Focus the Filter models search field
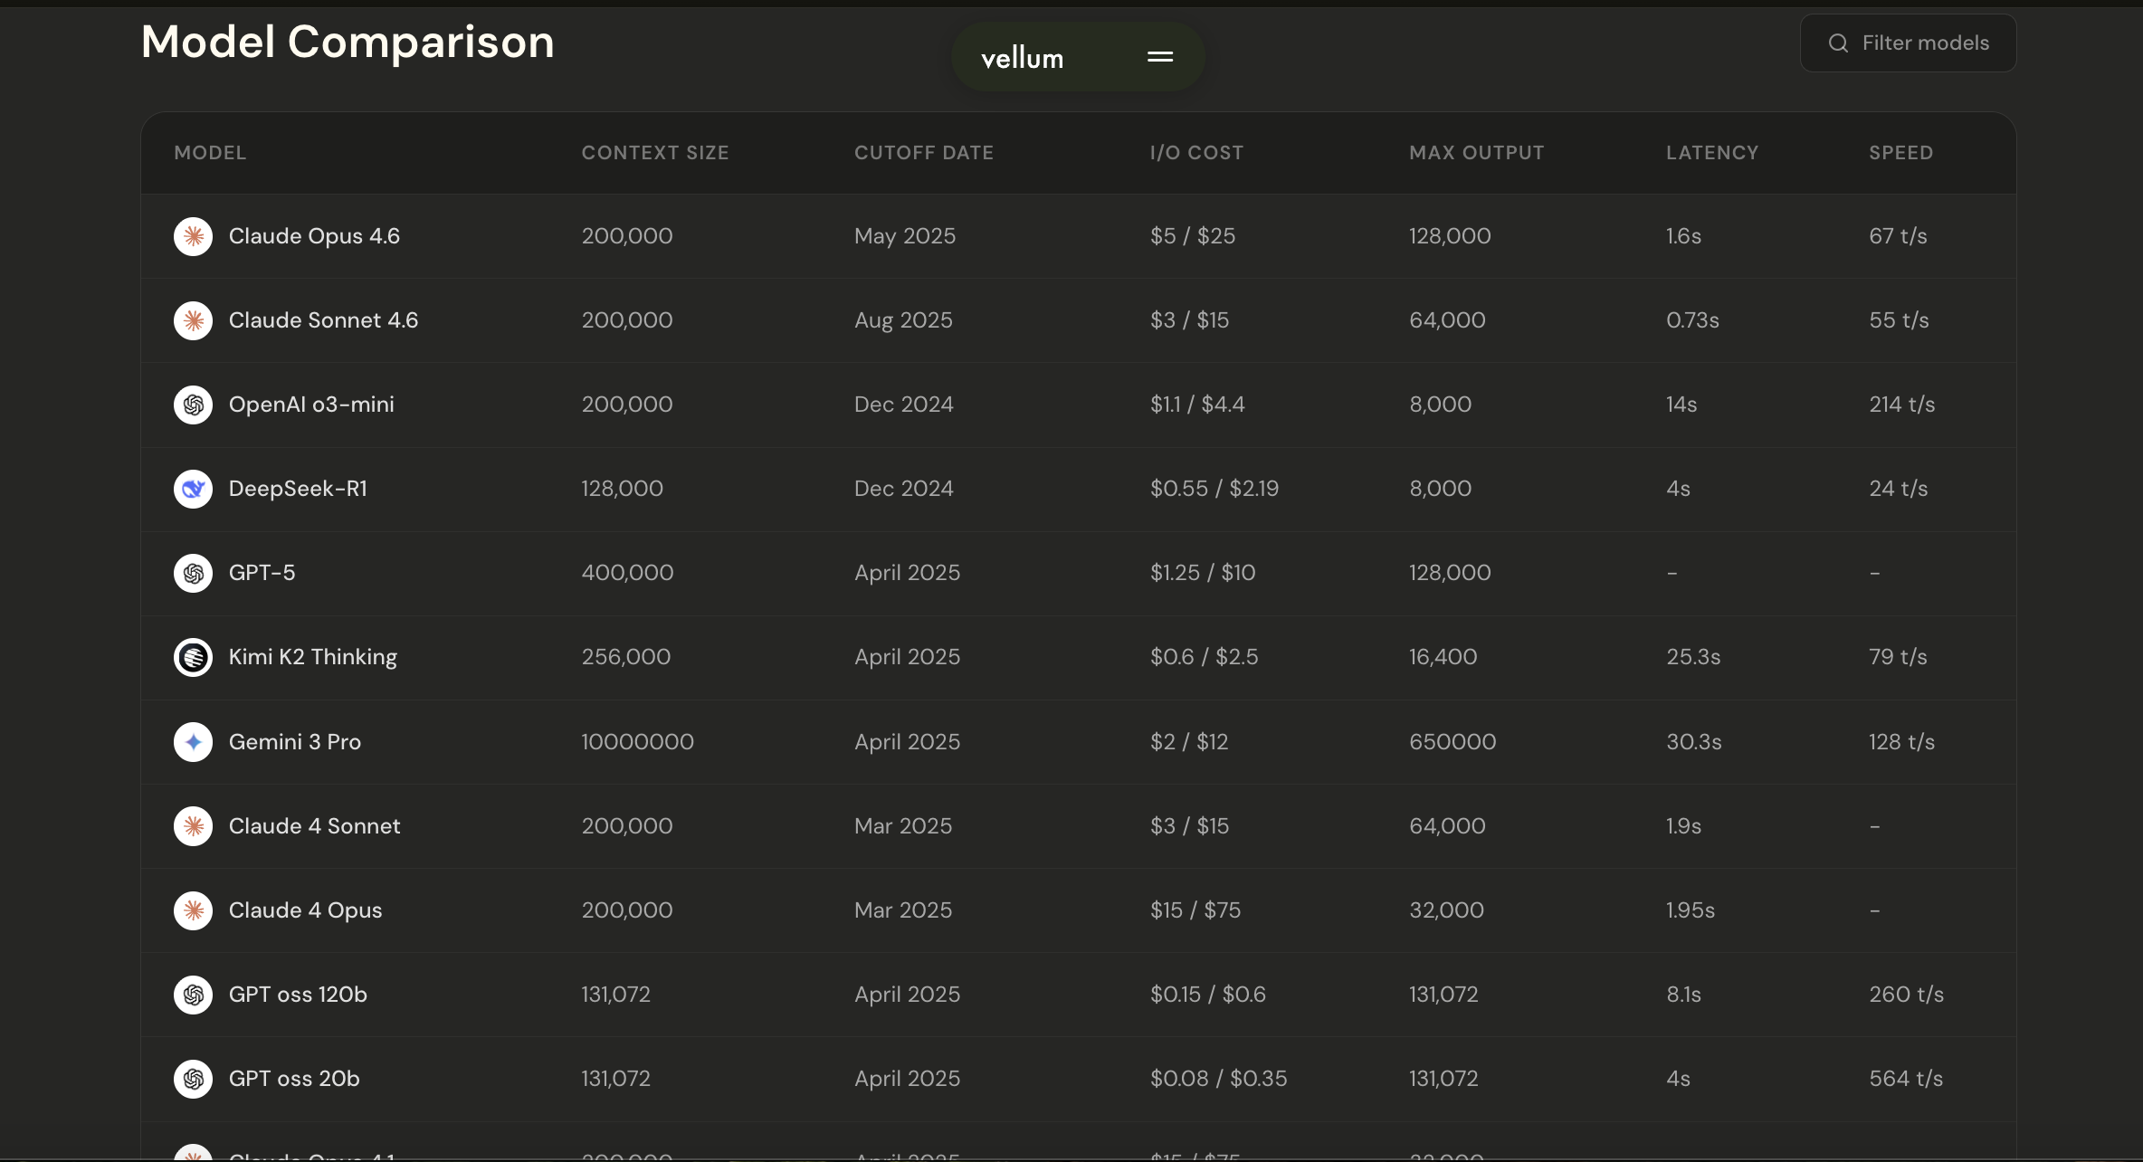Image resolution: width=2143 pixels, height=1162 pixels. click(x=1908, y=43)
